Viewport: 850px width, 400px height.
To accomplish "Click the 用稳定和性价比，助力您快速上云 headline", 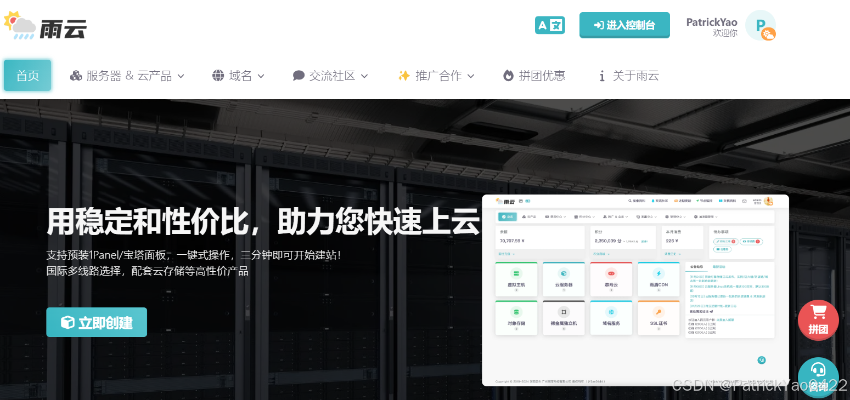I will click(x=263, y=222).
